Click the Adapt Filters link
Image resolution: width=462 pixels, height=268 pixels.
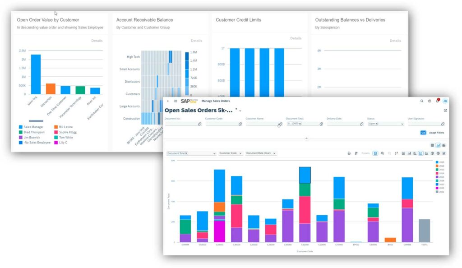pyautogui.click(x=437, y=132)
